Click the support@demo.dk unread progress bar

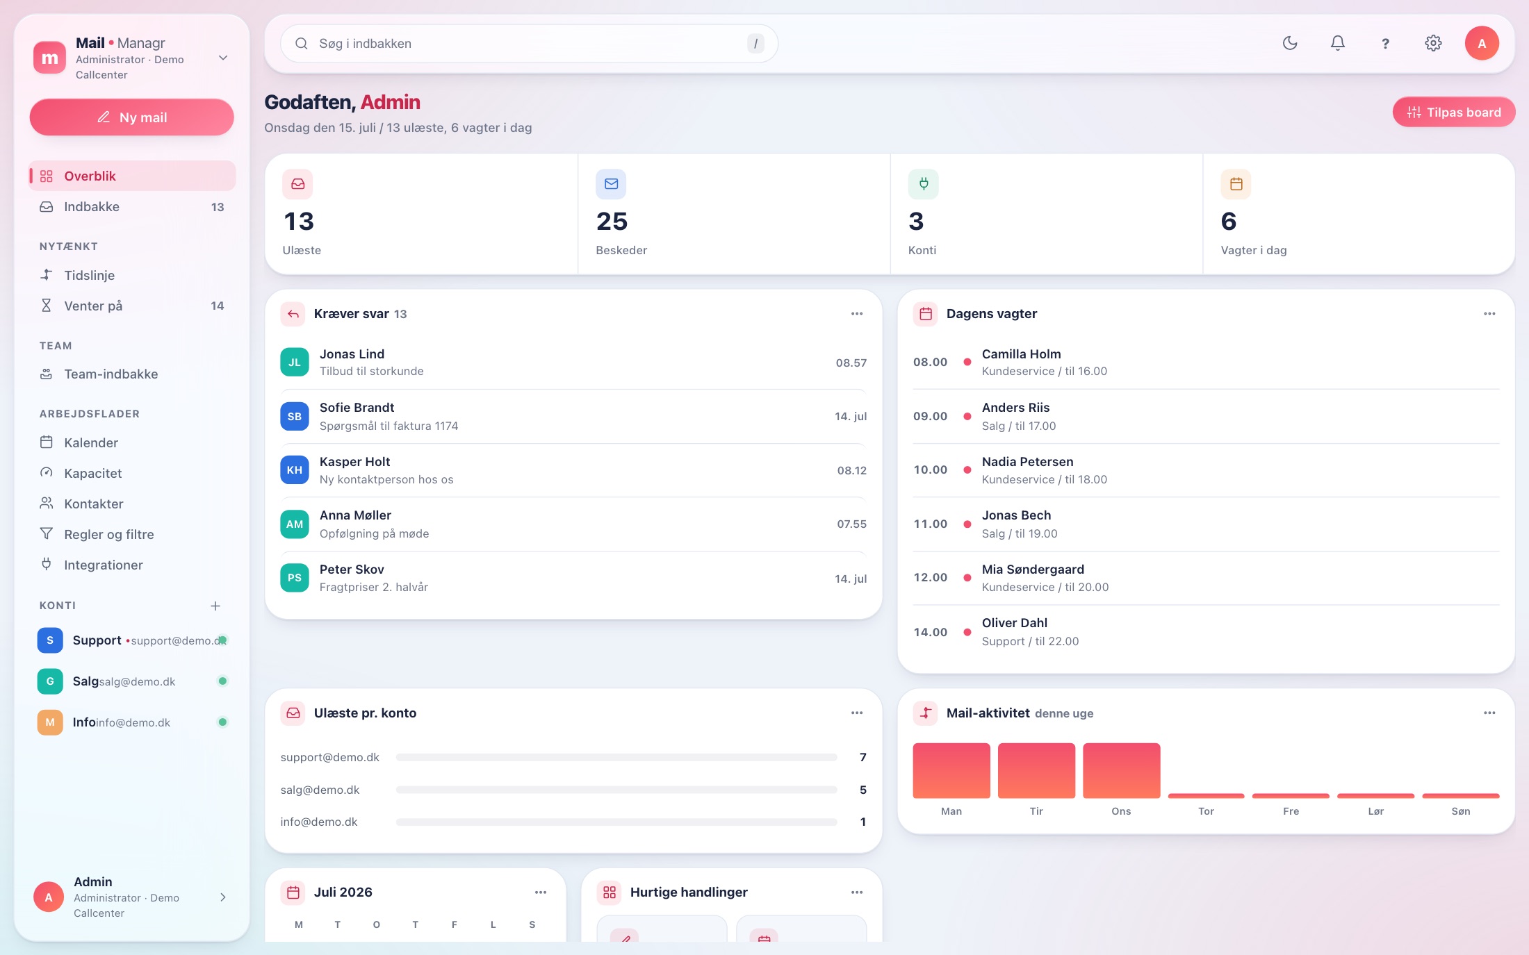tap(616, 757)
